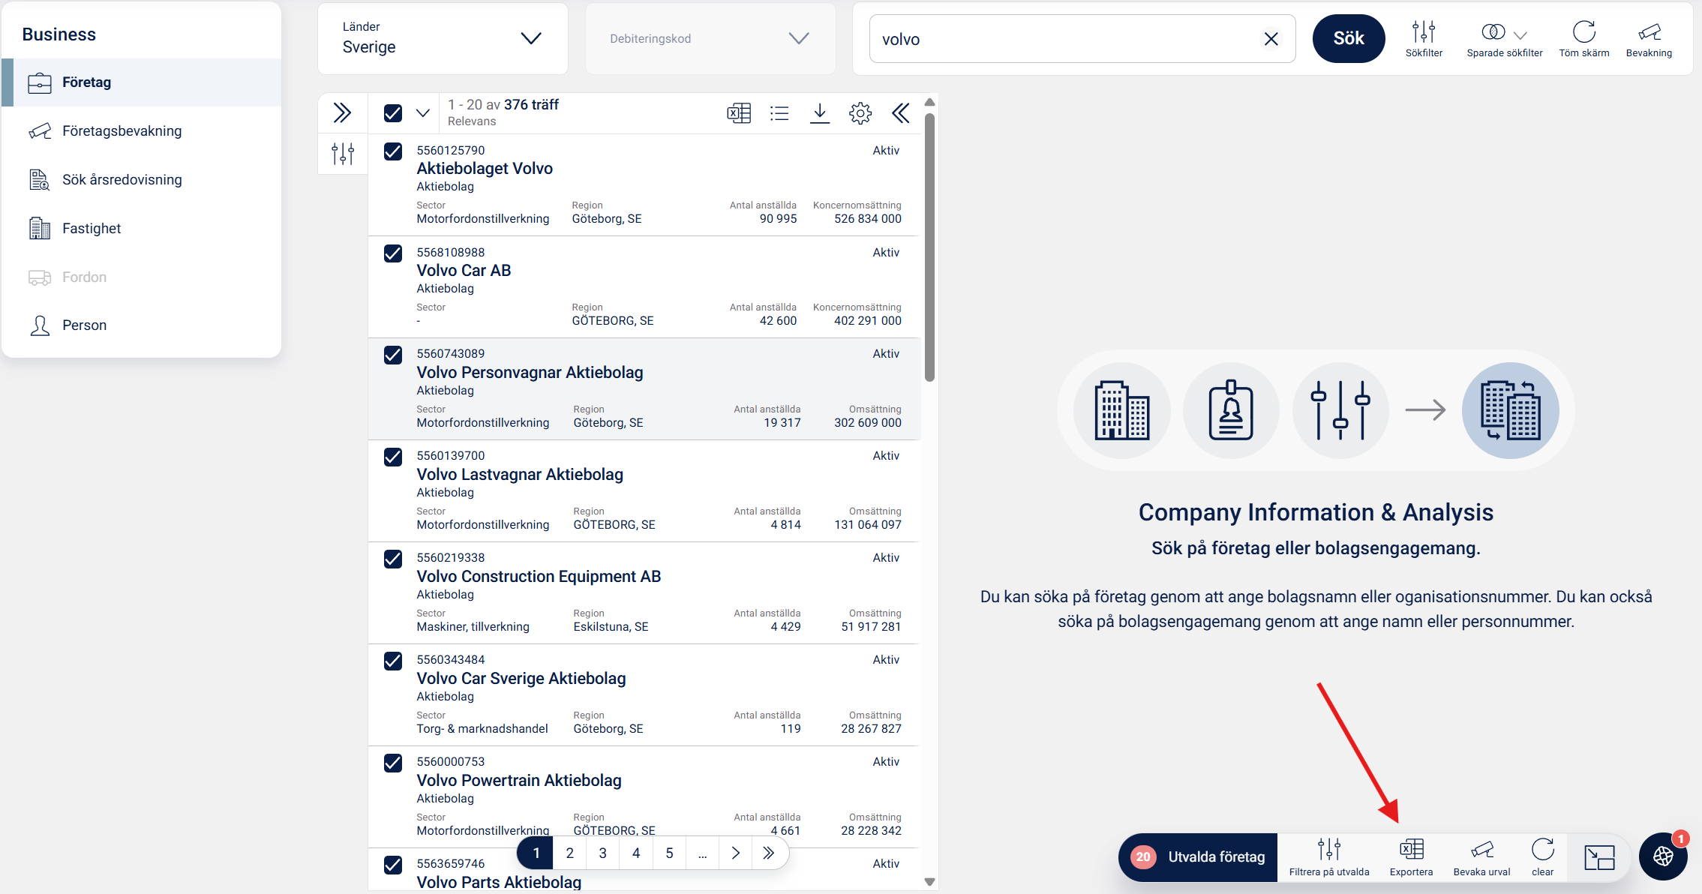Open the Länder Sverige dropdown
This screenshot has width=1702, height=894.
tap(443, 38)
